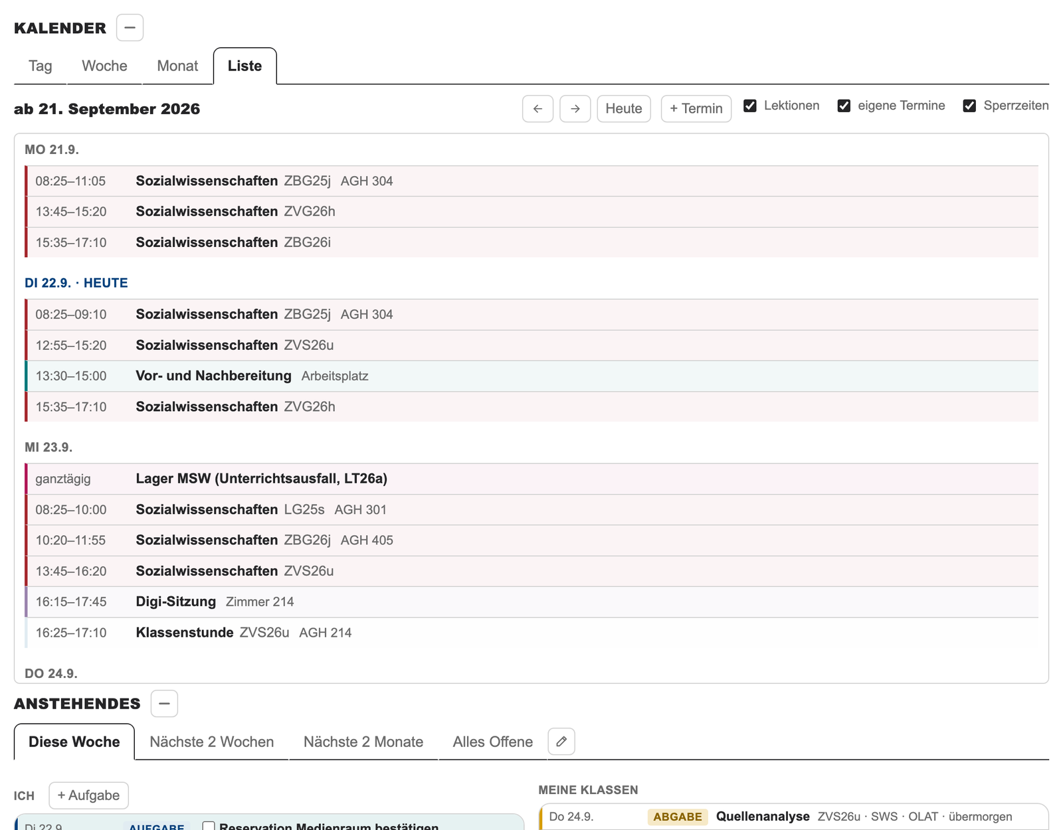Open the Nächste 2 Wochen tab
This screenshot has width=1063, height=830.
click(212, 742)
